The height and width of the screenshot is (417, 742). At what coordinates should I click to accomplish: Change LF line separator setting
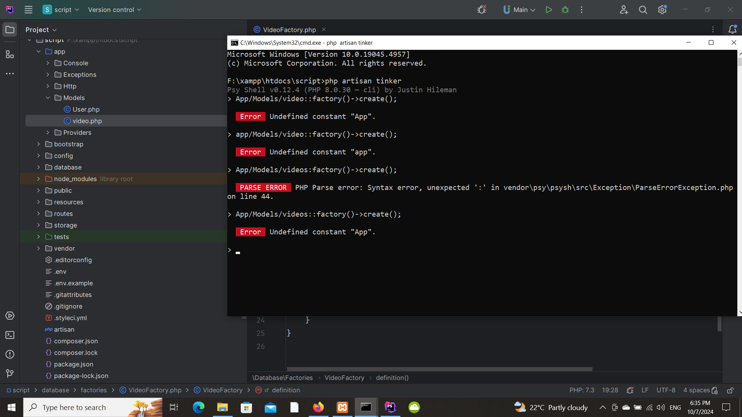pos(645,390)
